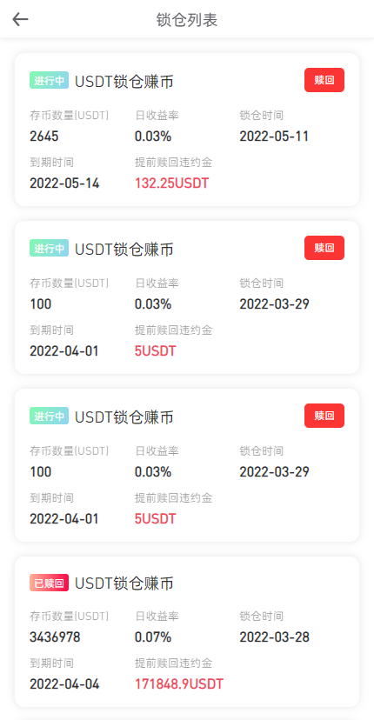Select the 0.07% daily yield value

tap(153, 637)
